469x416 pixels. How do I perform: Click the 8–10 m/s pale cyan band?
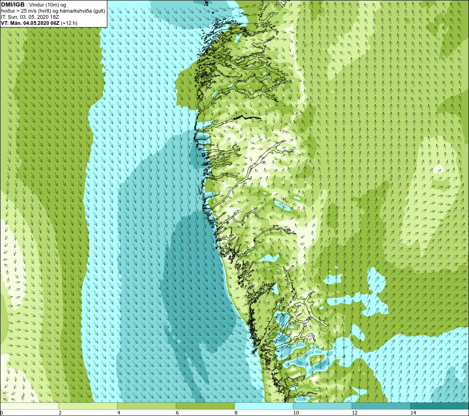pos(264,406)
